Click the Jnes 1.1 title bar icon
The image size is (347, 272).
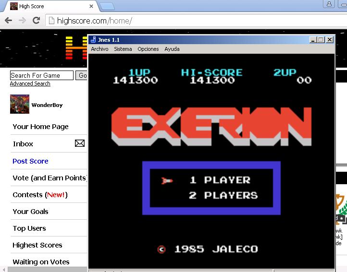point(93,39)
